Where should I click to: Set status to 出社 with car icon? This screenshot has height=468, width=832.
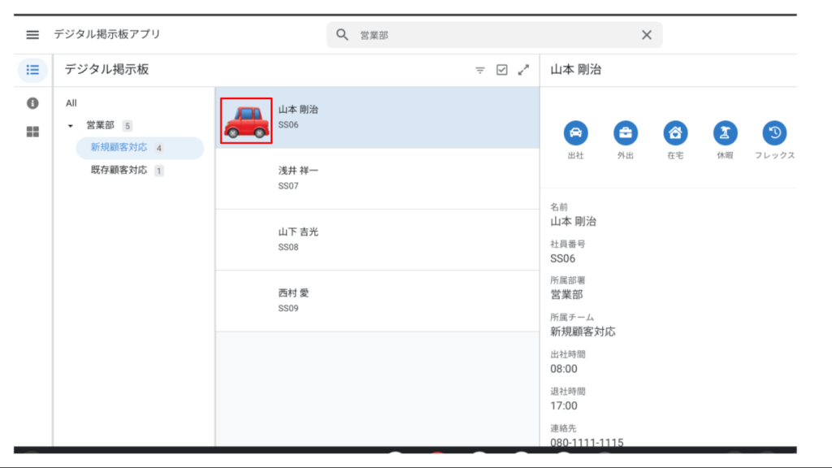point(575,133)
